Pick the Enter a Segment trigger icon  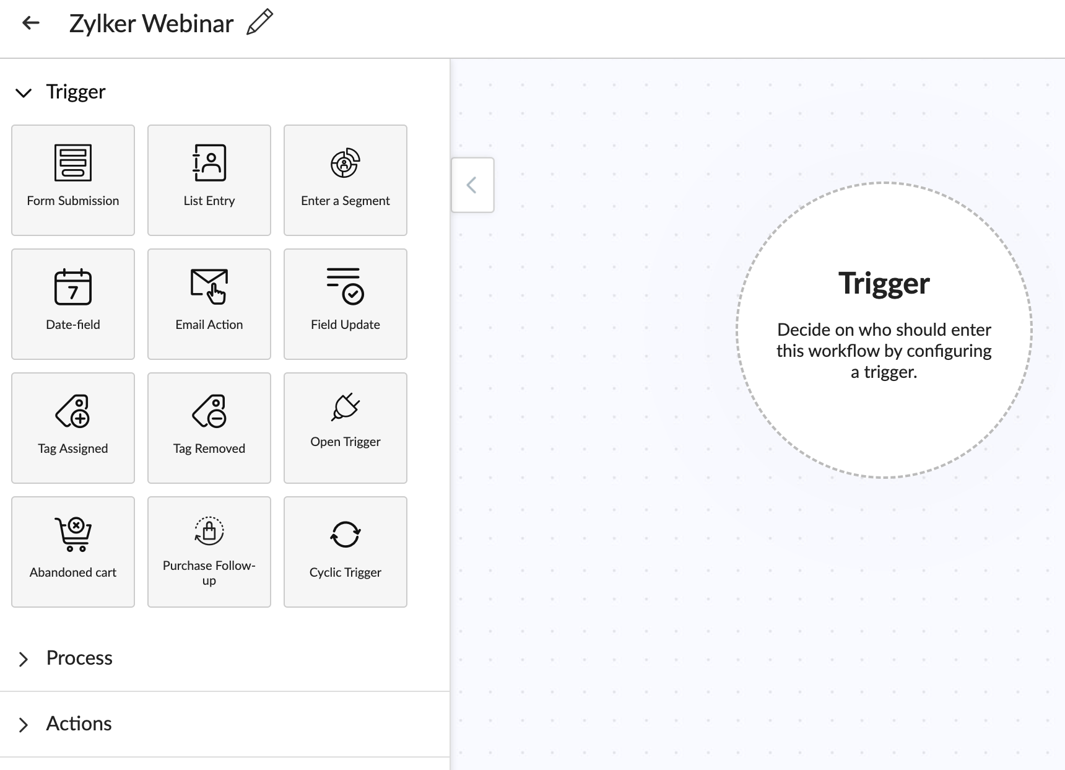tap(346, 163)
